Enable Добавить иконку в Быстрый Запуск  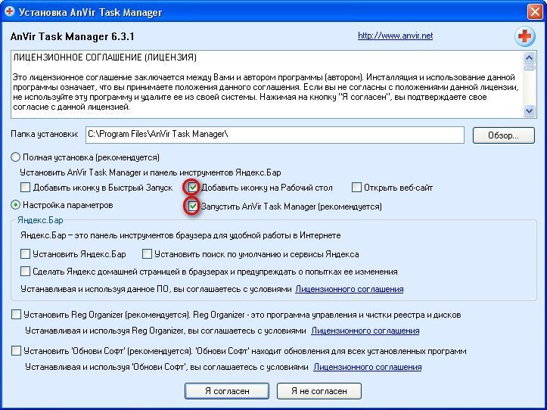click(x=26, y=187)
